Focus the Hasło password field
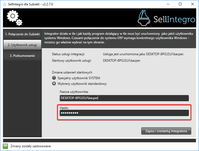199x151 pixels. 124,113
